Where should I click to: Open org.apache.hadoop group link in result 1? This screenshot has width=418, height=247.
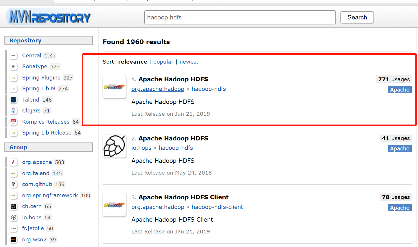pyautogui.click(x=158, y=89)
